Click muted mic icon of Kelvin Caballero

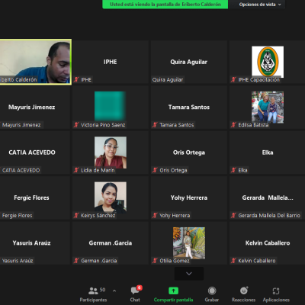click(x=233, y=261)
